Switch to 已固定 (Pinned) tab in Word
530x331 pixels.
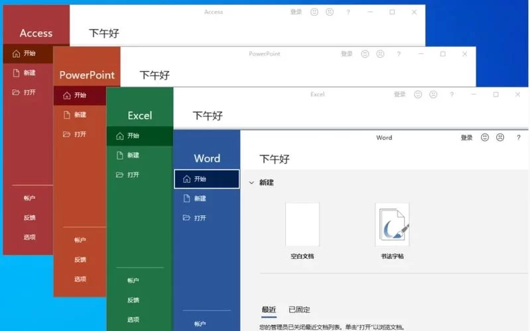tap(299, 309)
